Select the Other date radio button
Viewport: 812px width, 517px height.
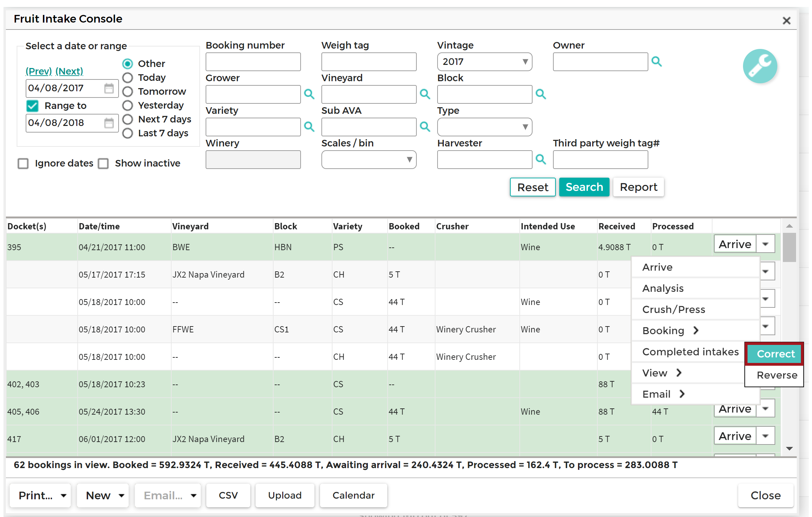tap(128, 63)
